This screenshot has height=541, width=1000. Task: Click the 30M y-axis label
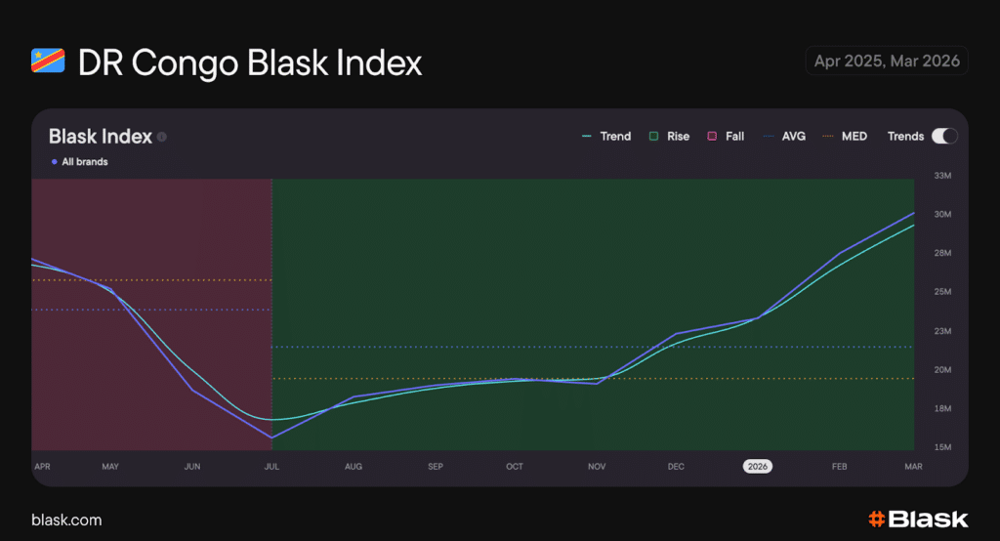pyautogui.click(x=942, y=215)
